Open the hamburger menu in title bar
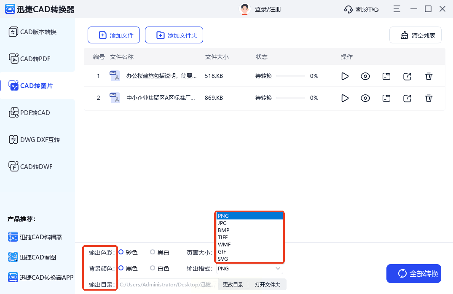The width and height of the screenshot is (453, 294). [x=397, y=9]
